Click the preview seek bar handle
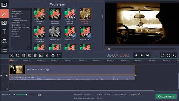179x101 pixels. [109, 49]
